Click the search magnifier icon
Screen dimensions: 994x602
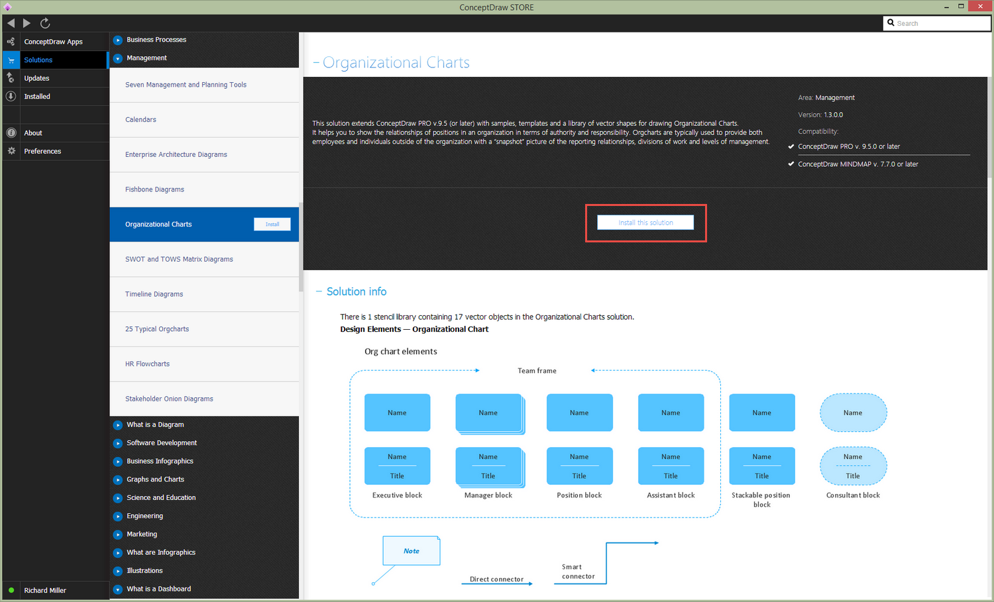coord(891,23)
